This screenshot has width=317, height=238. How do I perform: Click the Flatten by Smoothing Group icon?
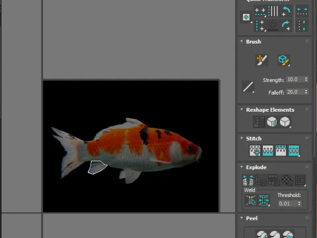274,180
